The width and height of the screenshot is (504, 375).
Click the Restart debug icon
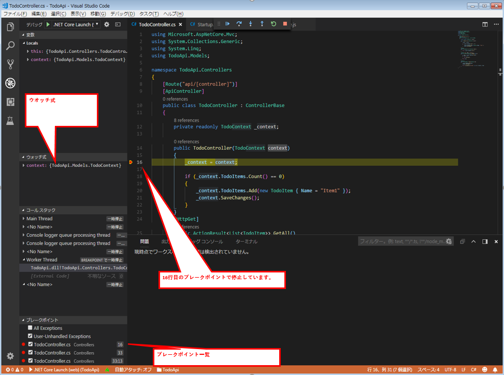tap(273, 24)
